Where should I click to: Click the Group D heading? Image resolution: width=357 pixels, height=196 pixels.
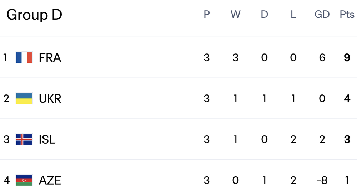[x=34, y=15]
